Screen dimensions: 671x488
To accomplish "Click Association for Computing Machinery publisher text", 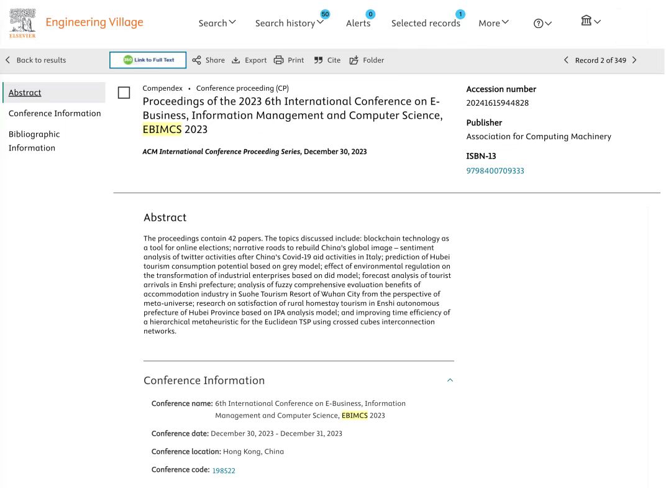I will click(x=539, y=137).
